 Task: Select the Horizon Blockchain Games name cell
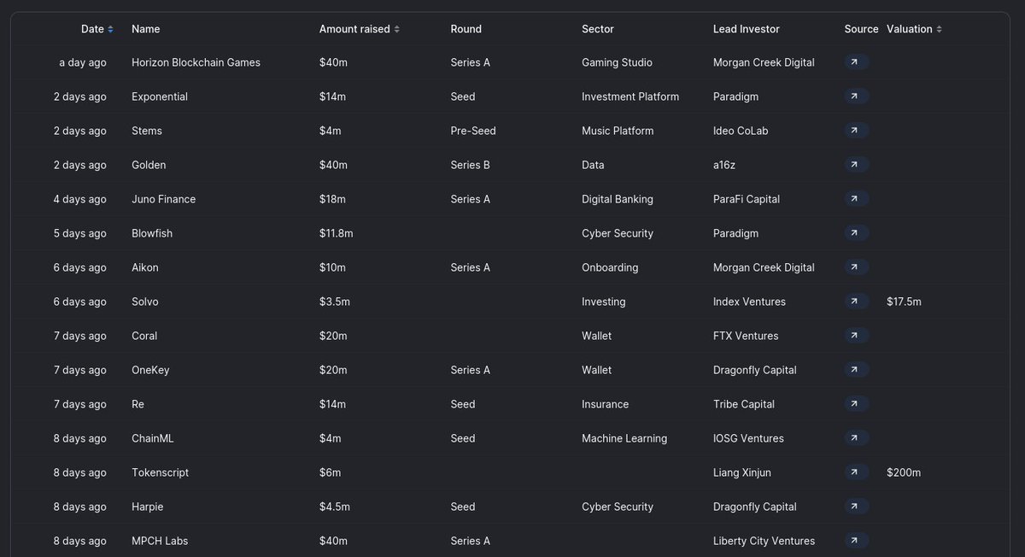click(196, 62)
